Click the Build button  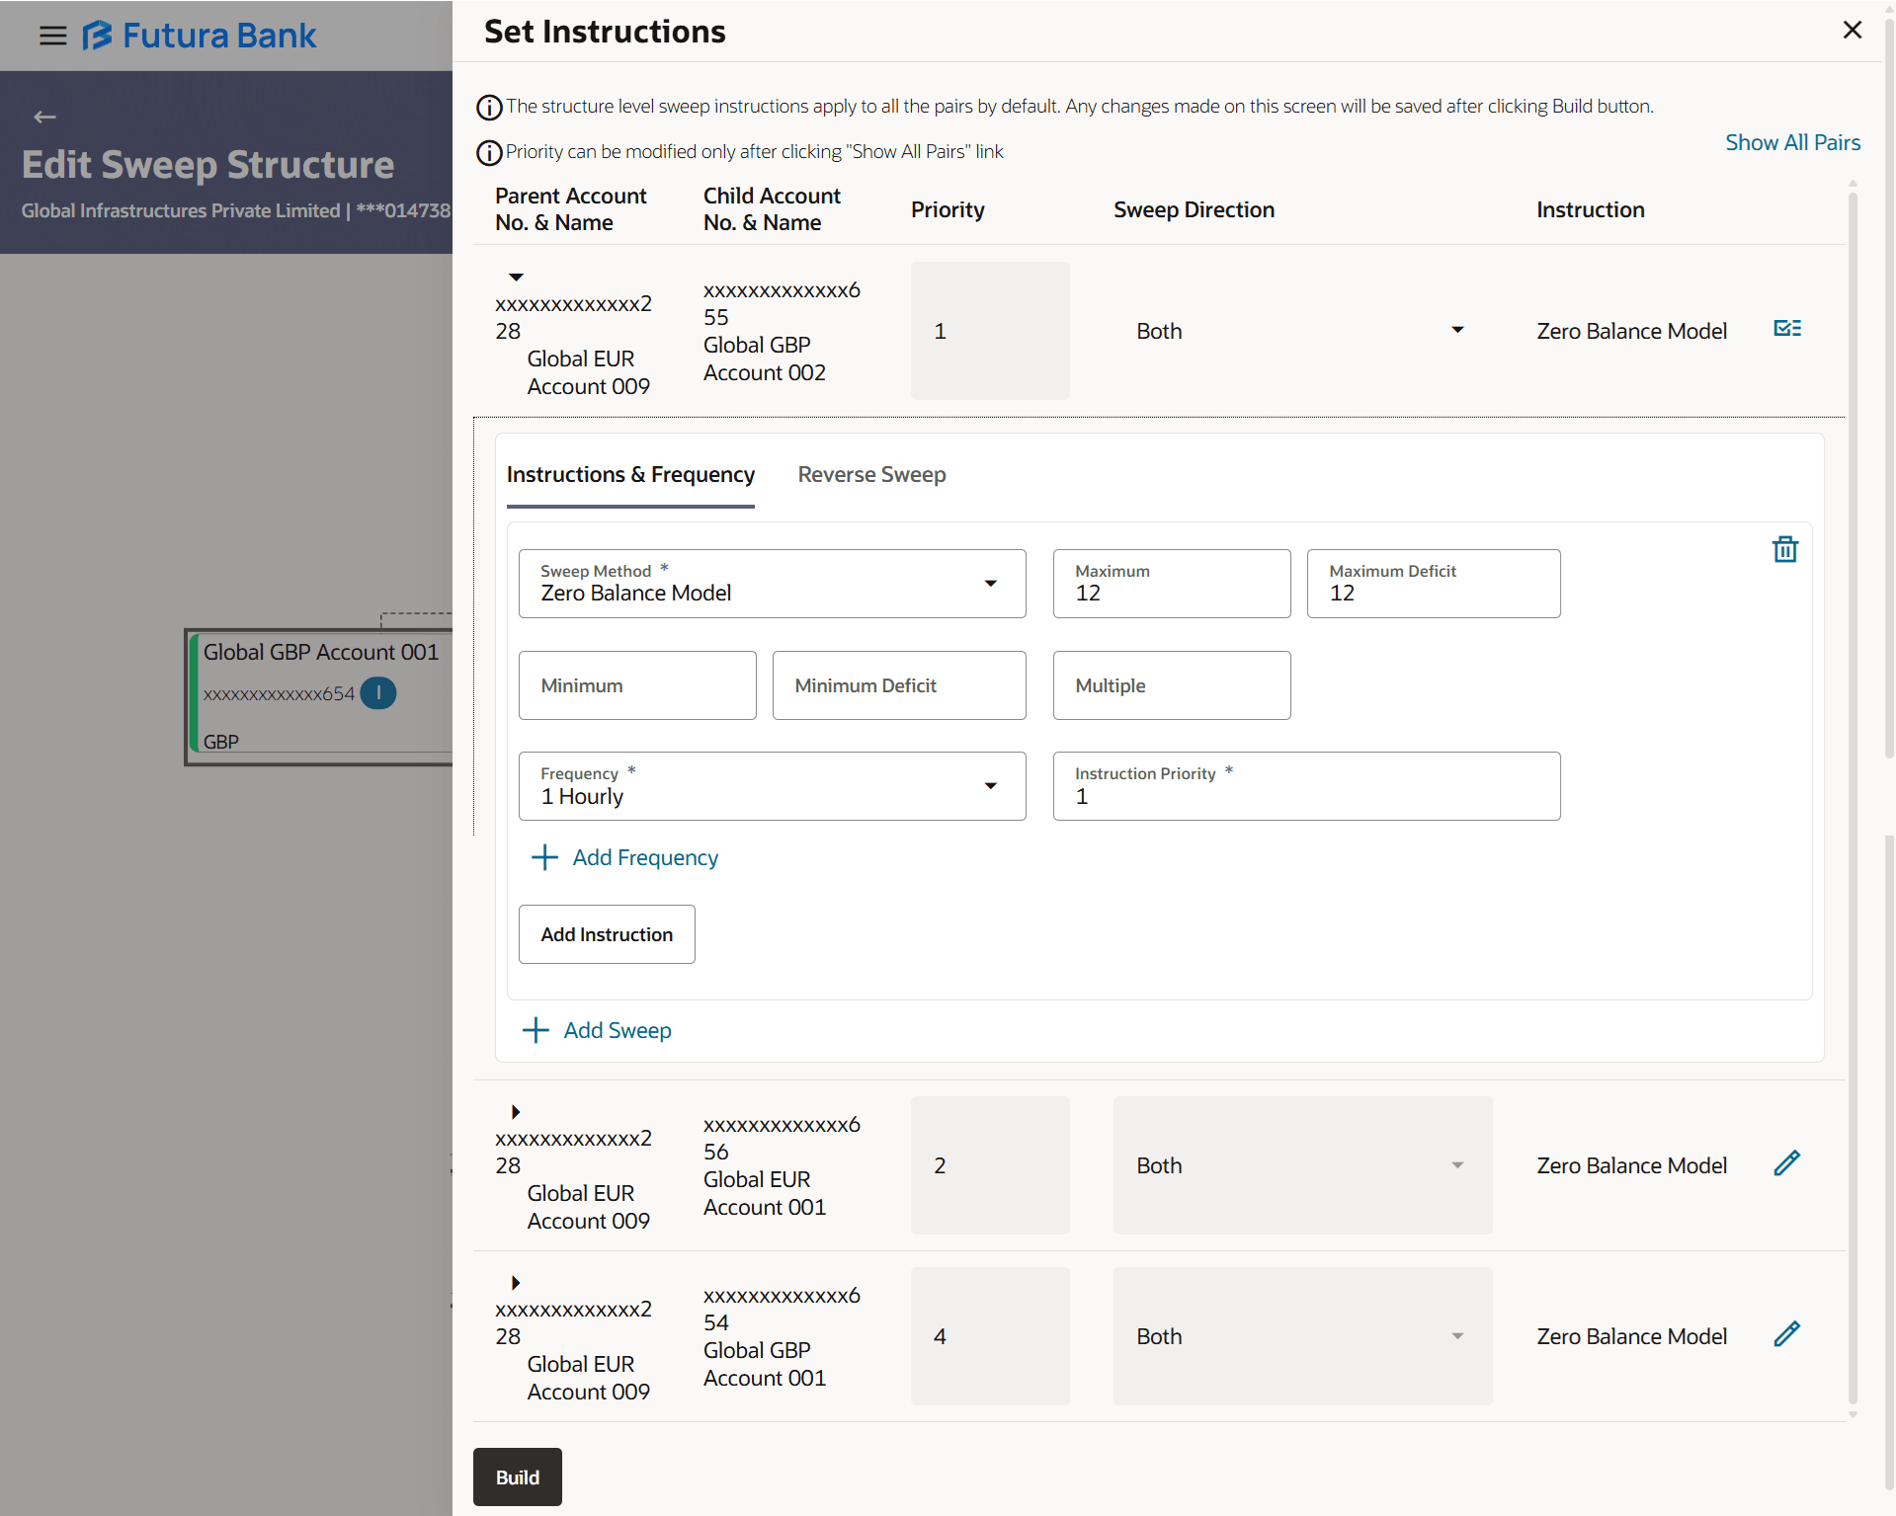[517, 1476]
